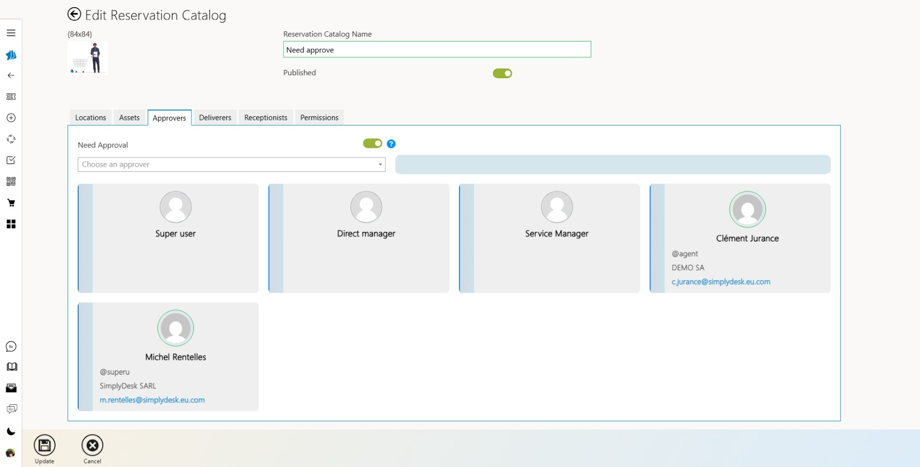Click the QR code icon in the sidebar
920x467 pixels.
click(11, 182)
